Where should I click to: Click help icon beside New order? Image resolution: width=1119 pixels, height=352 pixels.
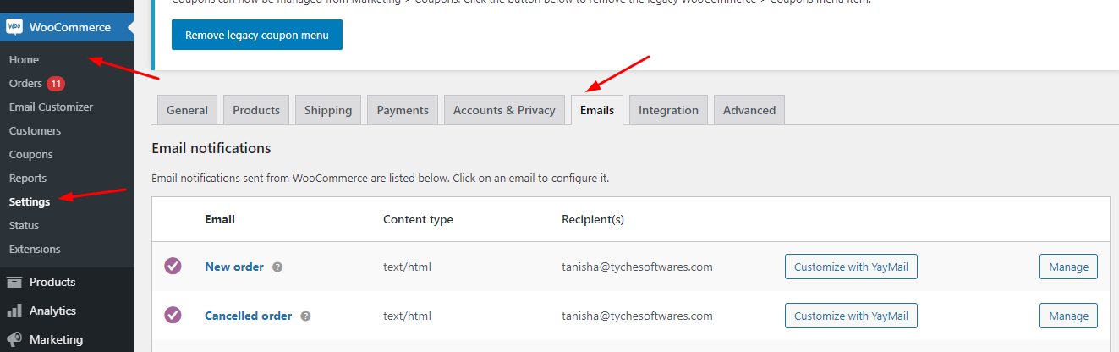point(277,267)
